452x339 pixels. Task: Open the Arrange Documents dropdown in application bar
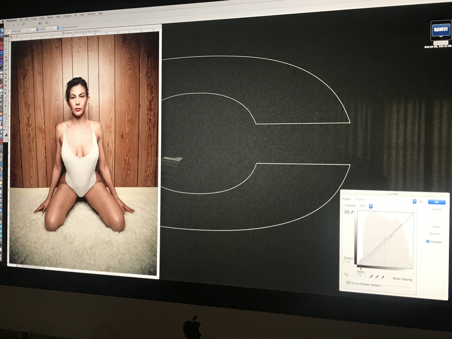point(40,23)
